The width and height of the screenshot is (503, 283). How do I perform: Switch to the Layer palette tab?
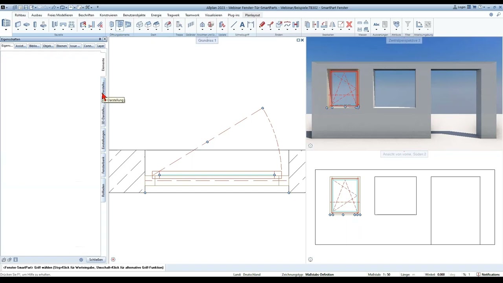101,46
